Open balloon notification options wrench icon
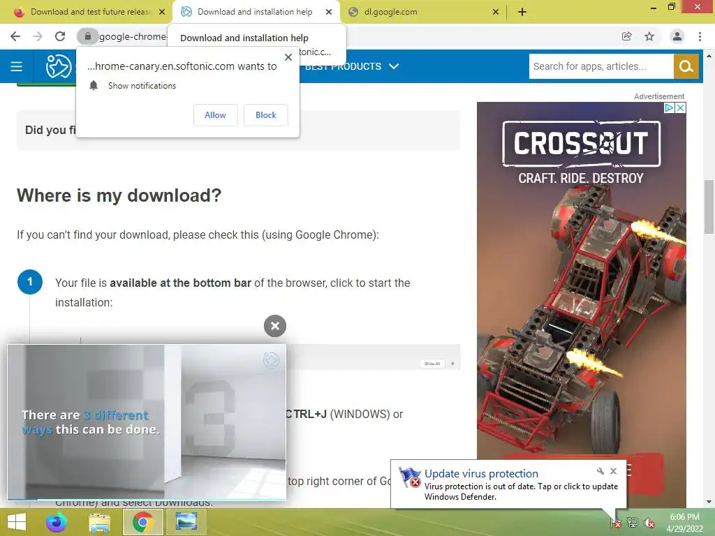Viewport: 715px width, 536px height. click(x=600, y=471)
